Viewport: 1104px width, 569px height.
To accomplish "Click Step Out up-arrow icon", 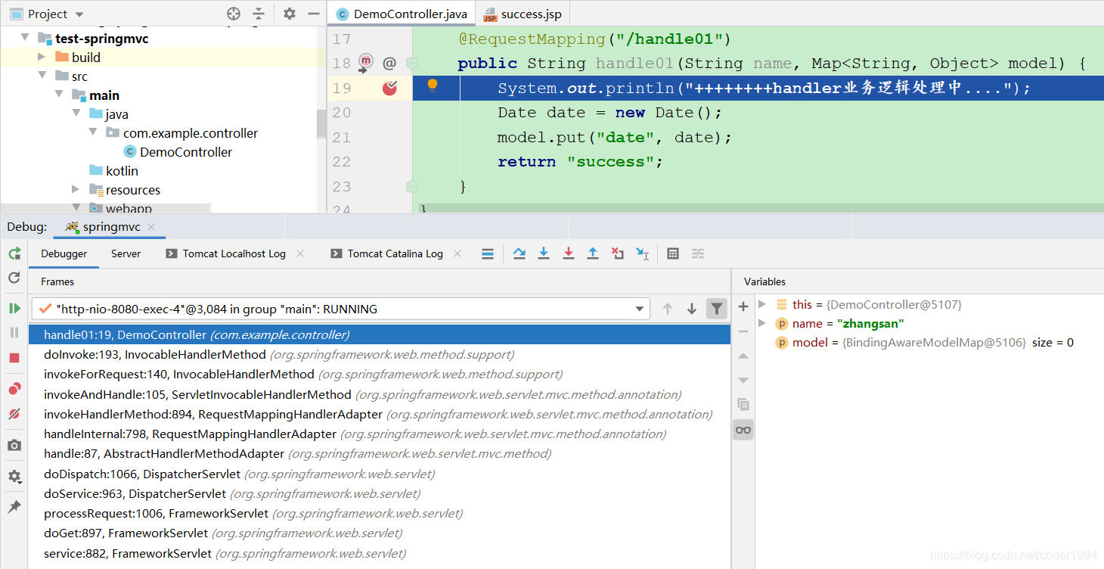I will coord(593,253).
